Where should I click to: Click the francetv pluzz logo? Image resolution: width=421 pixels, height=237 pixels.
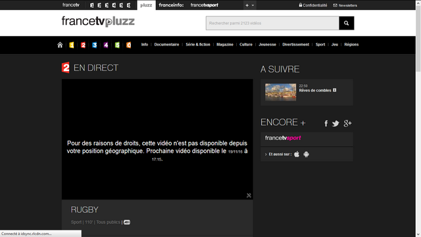[x=98, y=21]
